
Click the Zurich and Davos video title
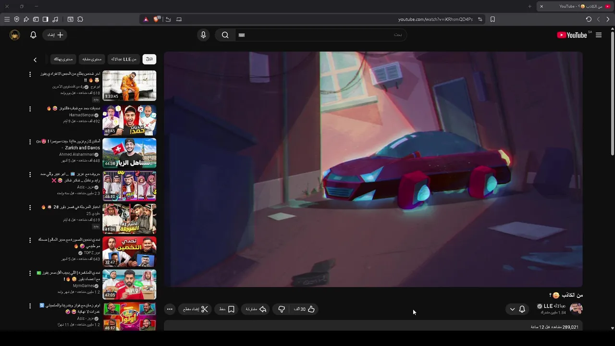[x=68, y=144]
